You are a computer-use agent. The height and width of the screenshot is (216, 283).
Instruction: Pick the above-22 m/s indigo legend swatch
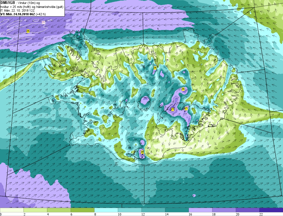coord(271,210)
